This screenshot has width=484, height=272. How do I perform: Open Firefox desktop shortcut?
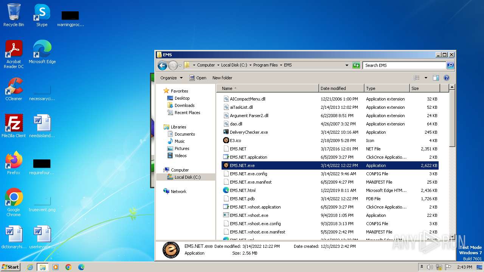click(14, 163)
